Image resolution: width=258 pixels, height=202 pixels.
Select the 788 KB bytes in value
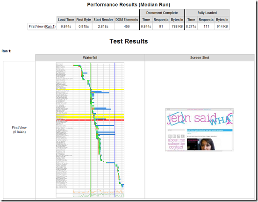[177, 27]
